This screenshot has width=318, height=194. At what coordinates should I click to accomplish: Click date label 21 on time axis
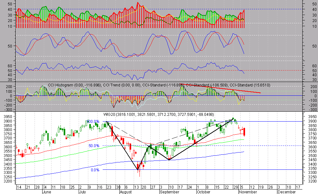coord(28,187)
